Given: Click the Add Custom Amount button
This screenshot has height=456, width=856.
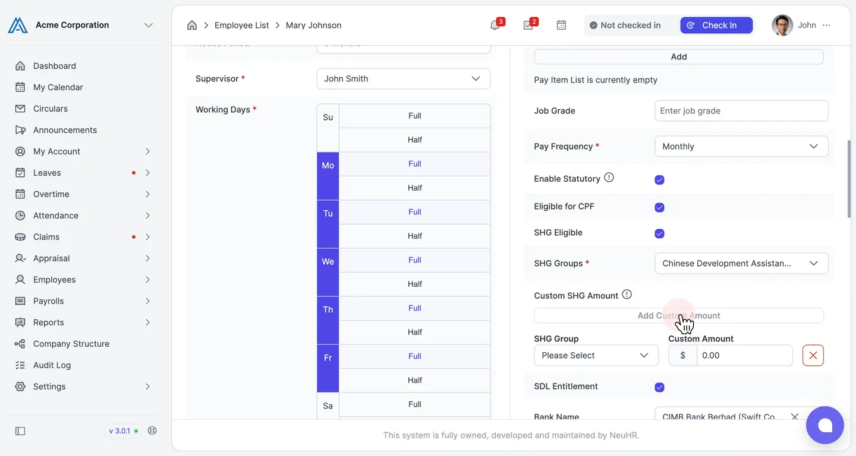Looking at the screenshot, I should pos(679,315).
